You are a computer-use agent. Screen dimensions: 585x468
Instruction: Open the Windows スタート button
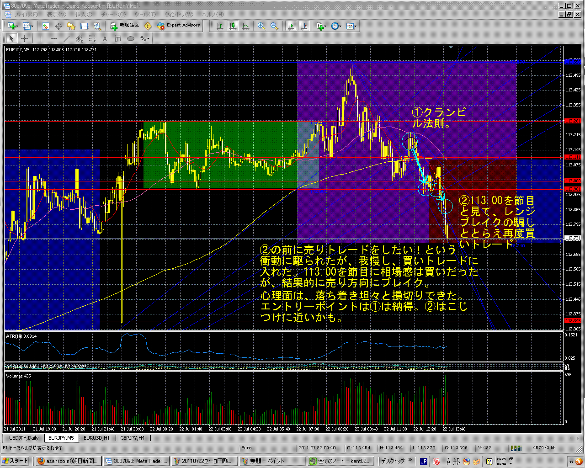click(16, 461)
